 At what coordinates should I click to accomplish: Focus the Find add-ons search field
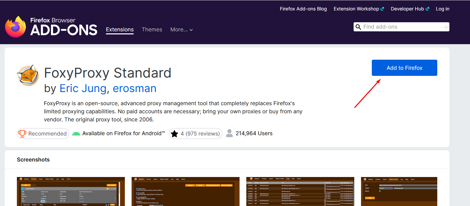(x=402, y=27)
